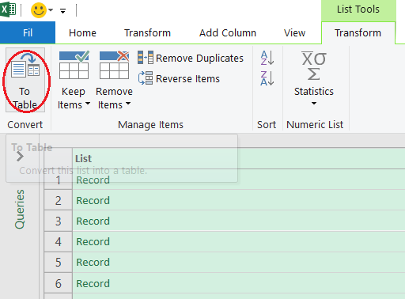Click the Excel application icon

(8, 9)
